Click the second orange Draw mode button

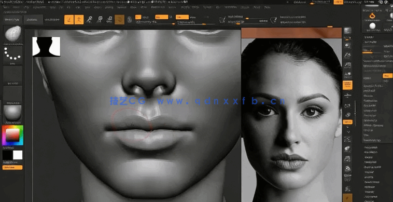click(79, 20)
